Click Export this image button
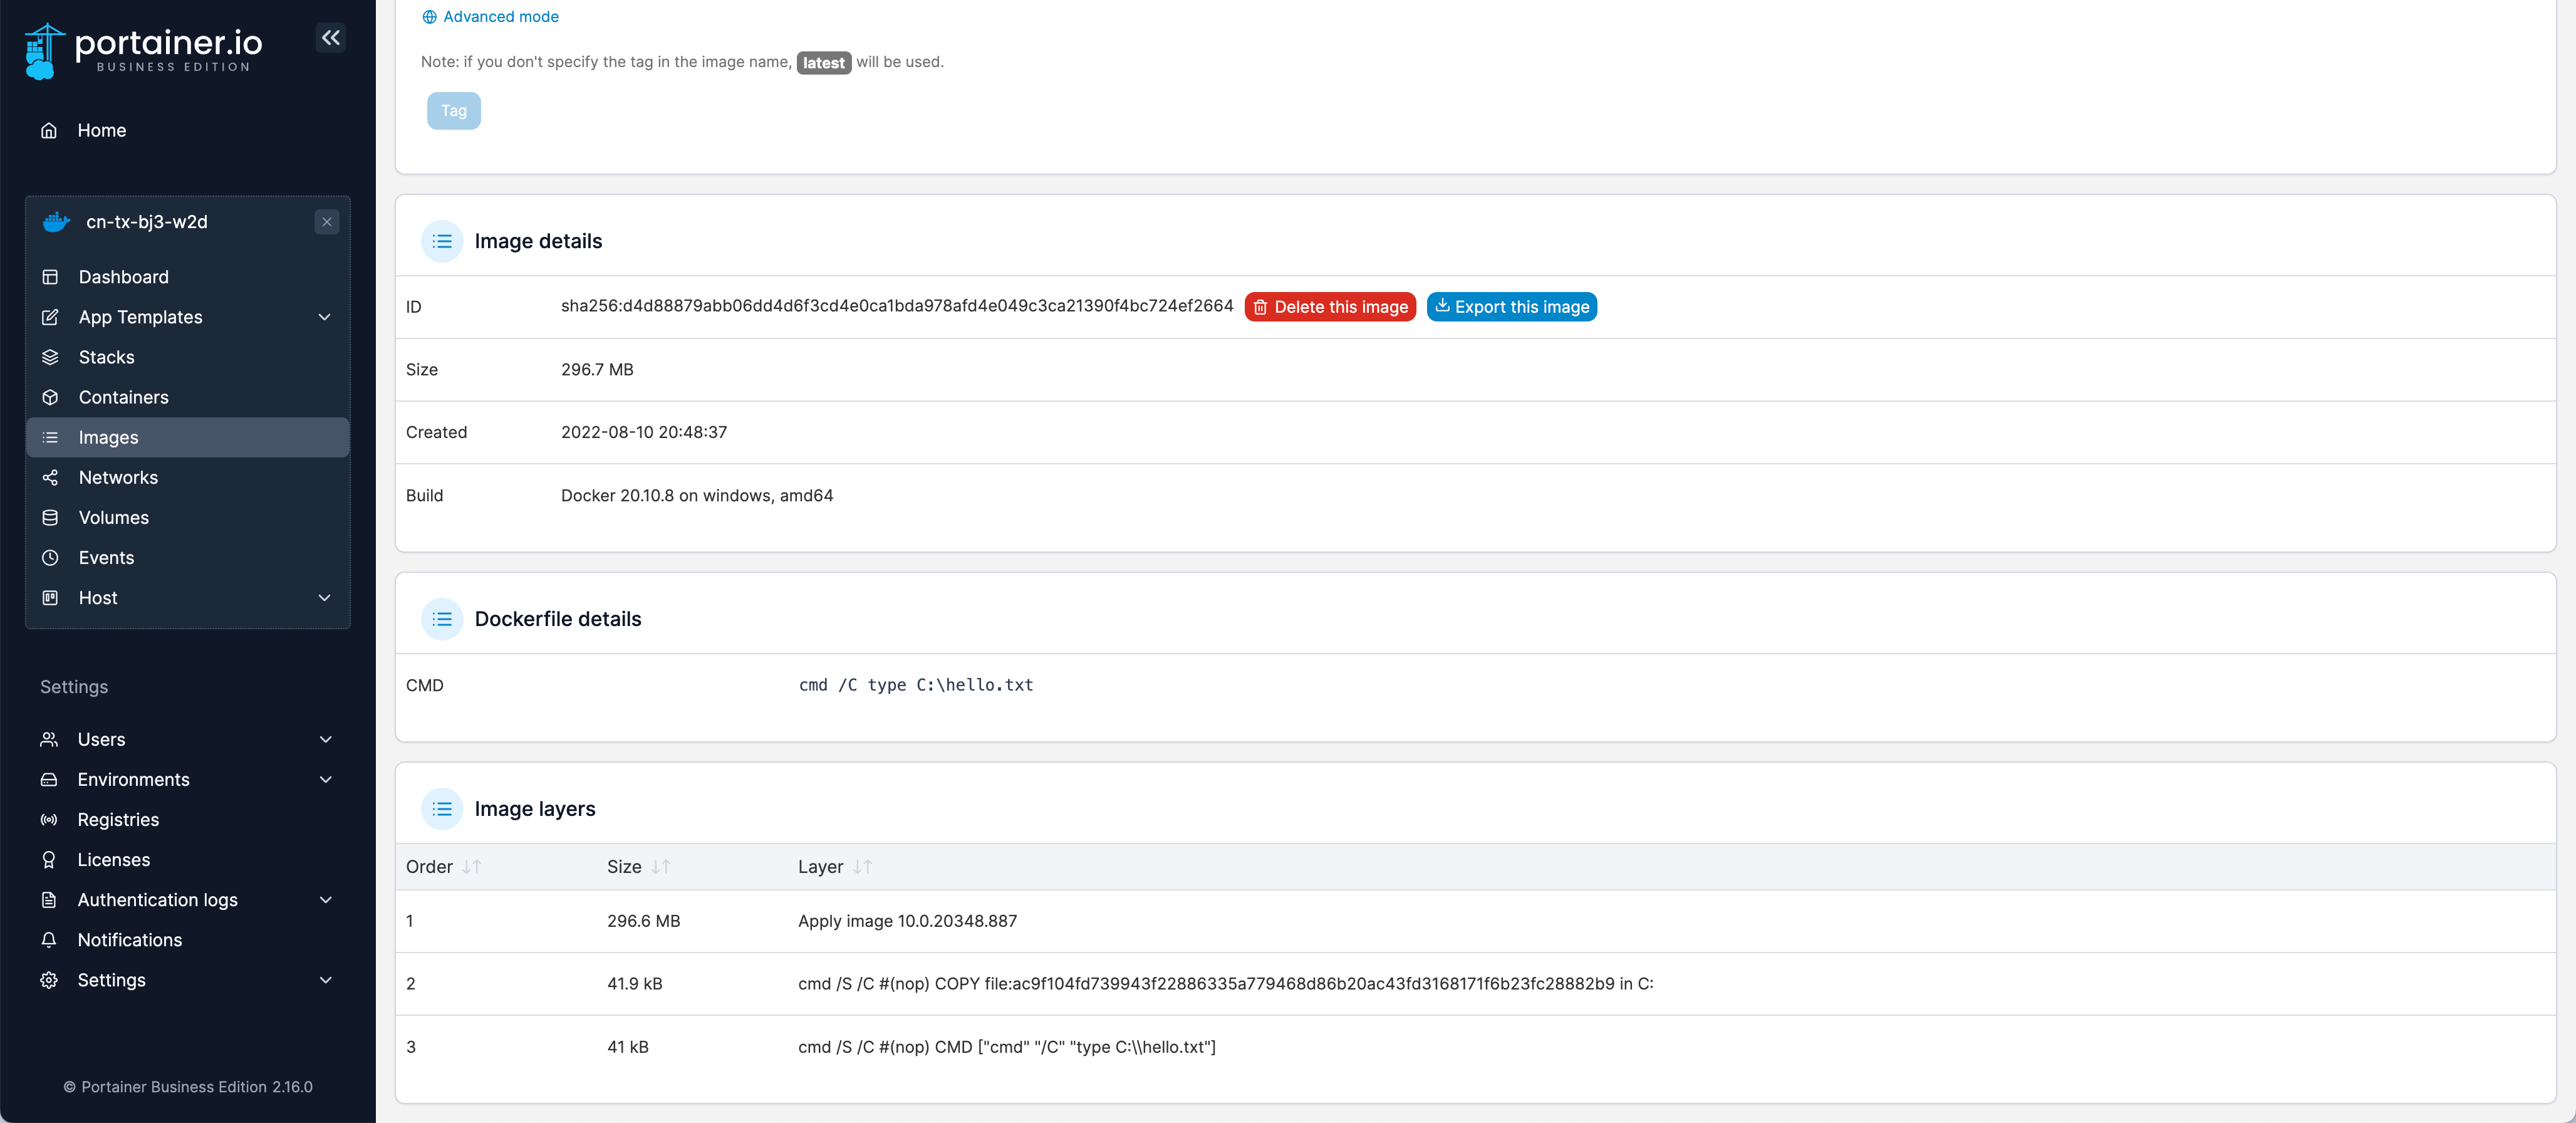This screenshot has height=1123, width=2576. [1512, 307]
